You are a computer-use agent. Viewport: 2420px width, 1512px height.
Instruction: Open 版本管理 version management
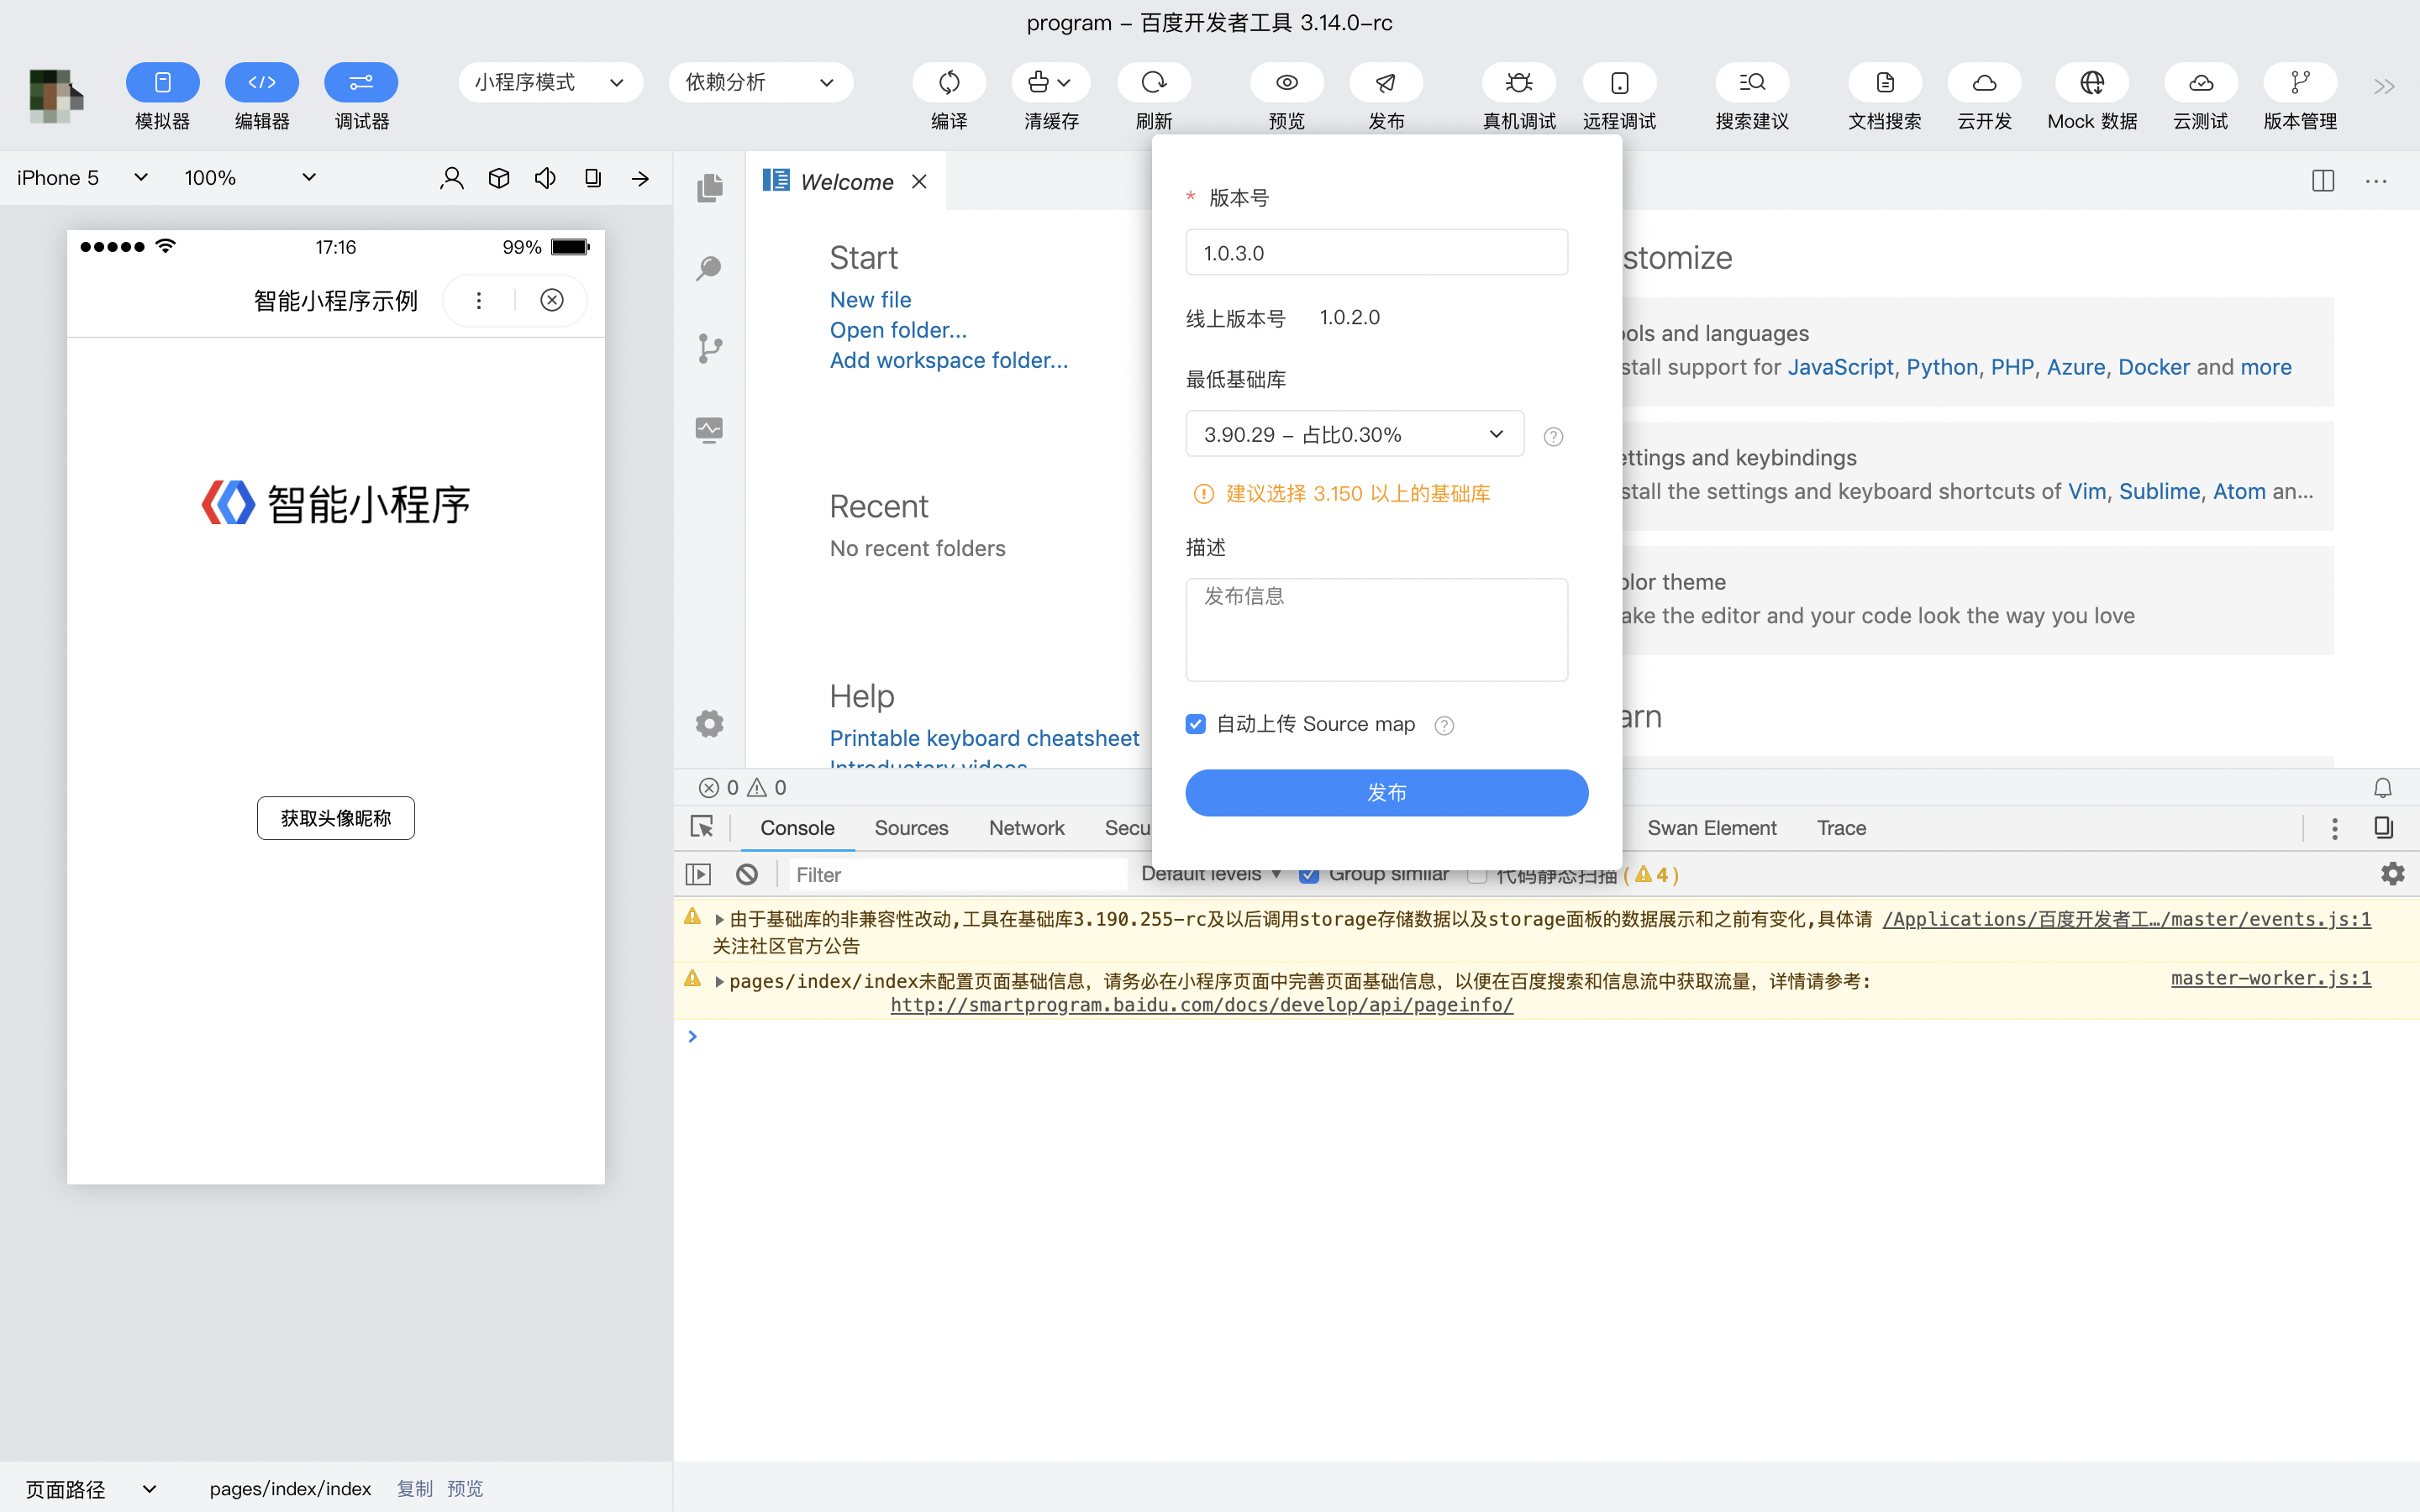click(2301, 82)
